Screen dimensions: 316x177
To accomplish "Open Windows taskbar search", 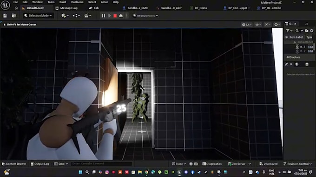I will [87, 172].
